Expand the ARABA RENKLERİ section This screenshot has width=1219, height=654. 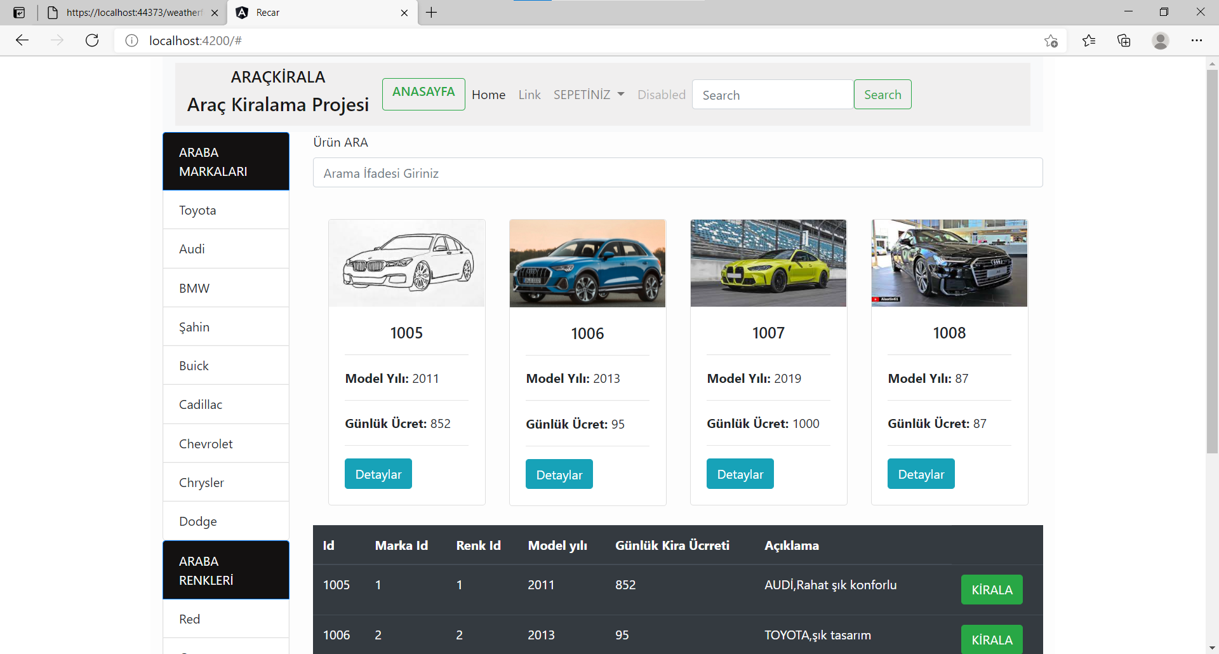coord(225,570)
